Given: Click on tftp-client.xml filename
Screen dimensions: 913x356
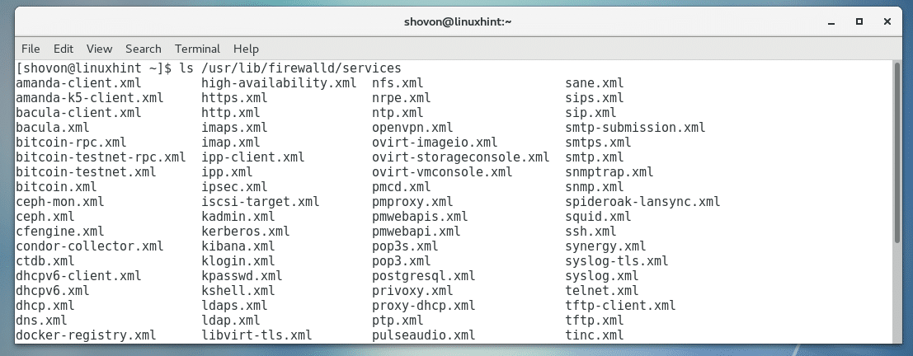Looking at the screenshot, I should pyautogui.click(x=620, y=306).
